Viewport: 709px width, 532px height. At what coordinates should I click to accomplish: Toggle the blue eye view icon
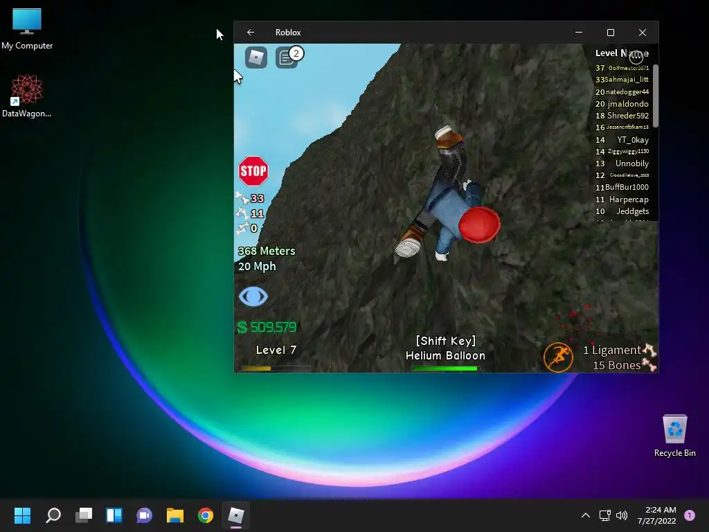[253, 296]
